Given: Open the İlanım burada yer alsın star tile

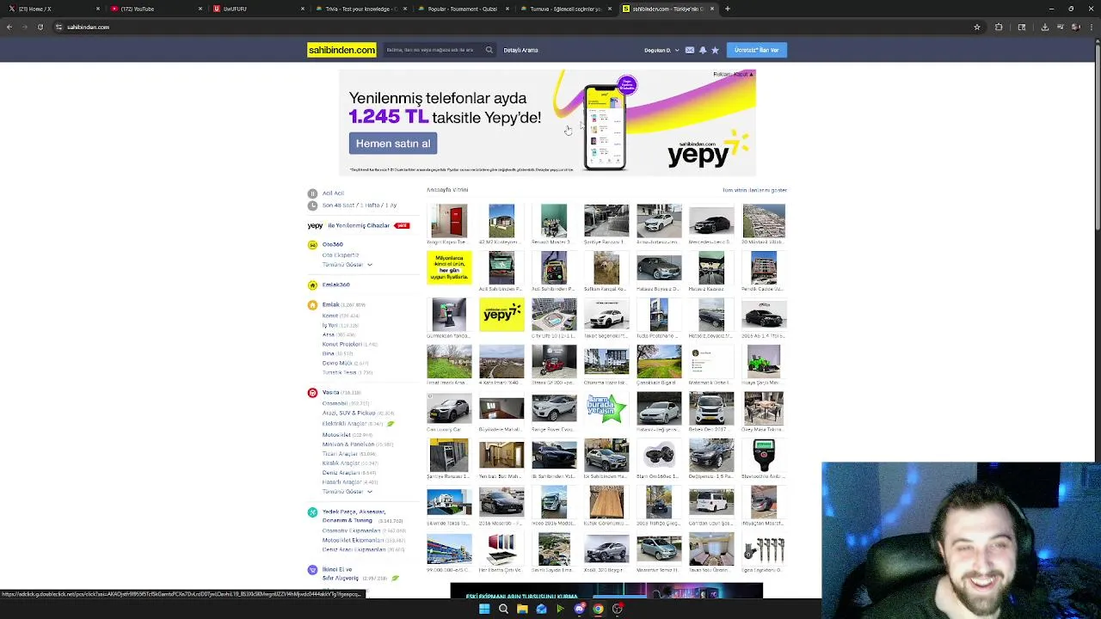Looking at the screenshot, I should coord(606,408).
